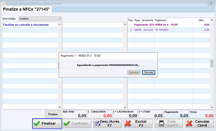The height and width of the screenshot is (131, 216).
Task: Click the Finalizar button label
Action: 49,123
